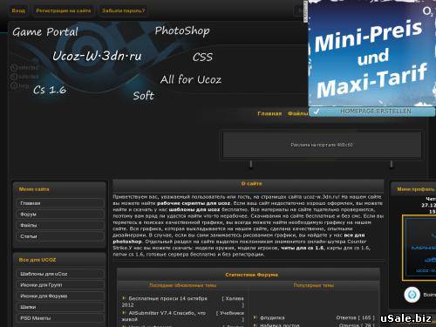Click the uID login round icon
This screenshot has width=436, height=327.
click(x=412, y=295)
